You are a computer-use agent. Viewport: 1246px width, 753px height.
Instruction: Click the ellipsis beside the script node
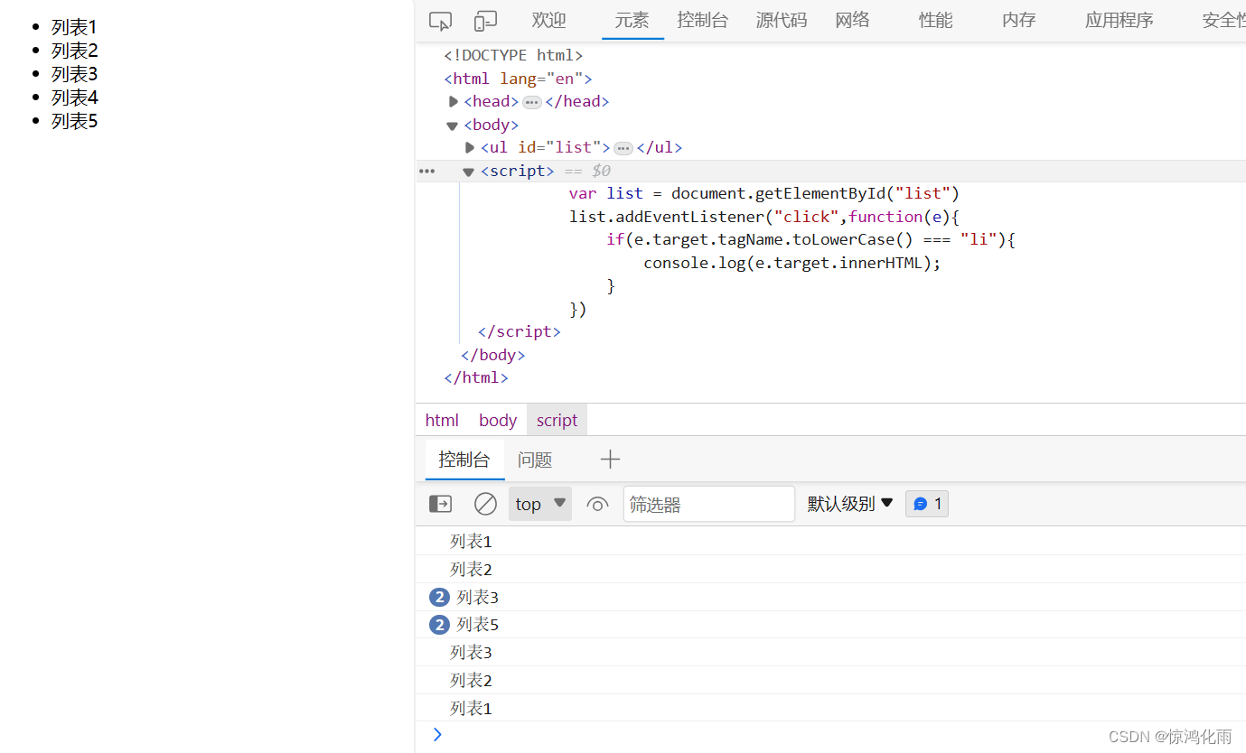click(x=426, y=171)
